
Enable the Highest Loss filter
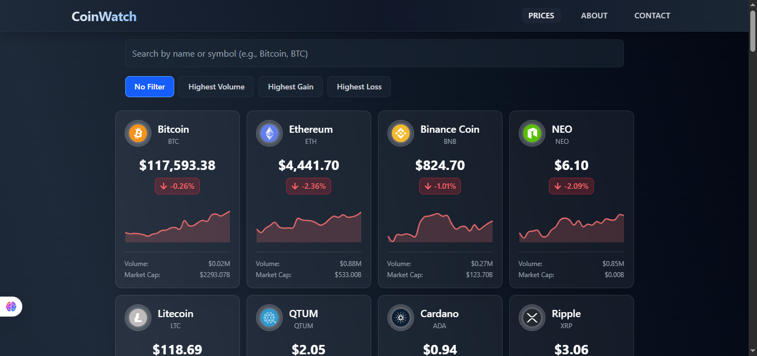tap(358, 87)
